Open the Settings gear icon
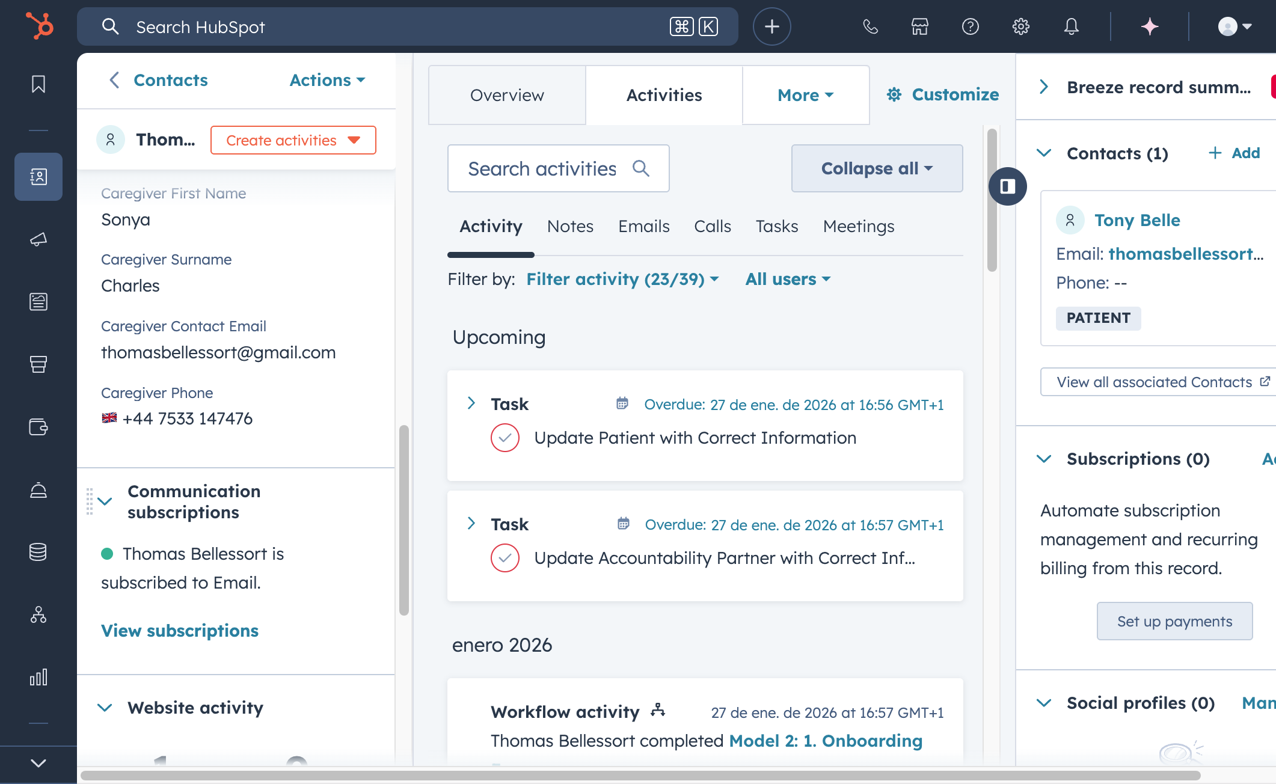Screen dimensions: 1276x784 (1021, 26)
